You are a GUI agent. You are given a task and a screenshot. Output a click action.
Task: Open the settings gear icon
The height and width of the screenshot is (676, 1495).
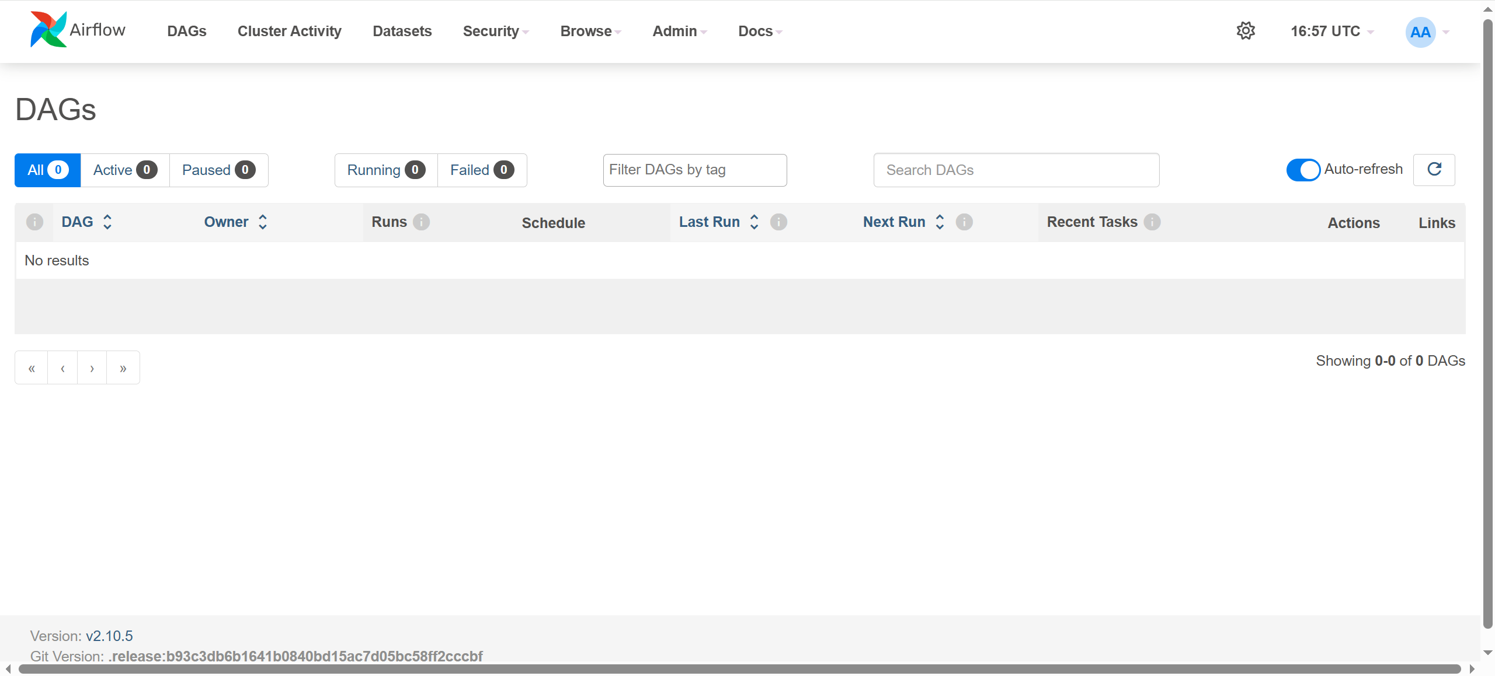[x=1246, y=31]
